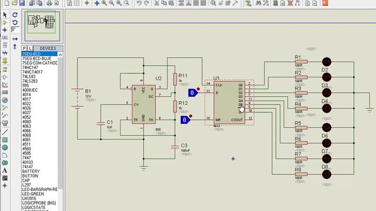Click the Rotate Anti-Clockwise button
376x211 pixels.
(x=15, y=22)
